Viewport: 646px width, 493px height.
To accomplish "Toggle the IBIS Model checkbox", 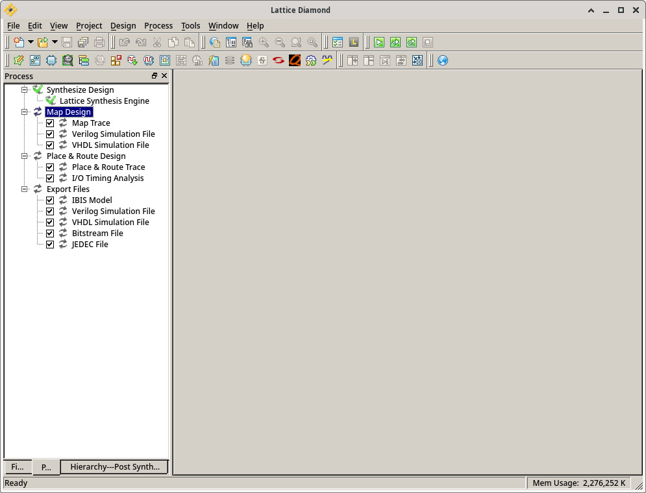I will [50, 200].
